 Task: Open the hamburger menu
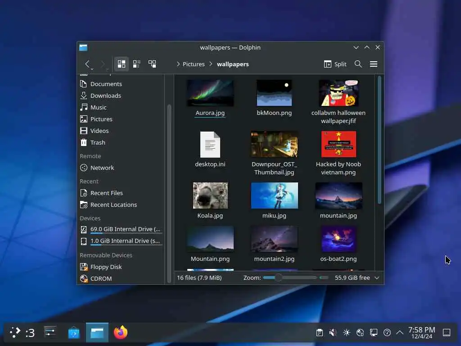[373, 64]
